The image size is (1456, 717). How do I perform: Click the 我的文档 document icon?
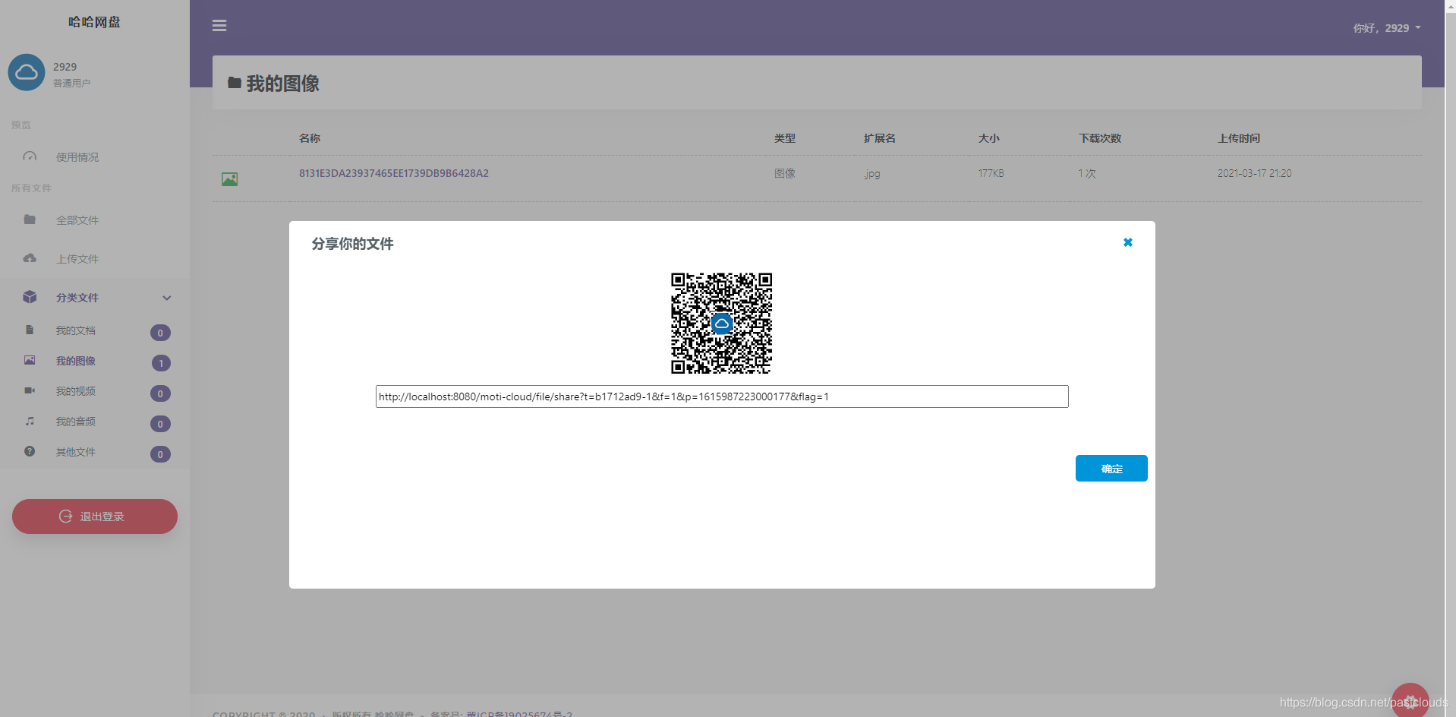pos(30,330)
